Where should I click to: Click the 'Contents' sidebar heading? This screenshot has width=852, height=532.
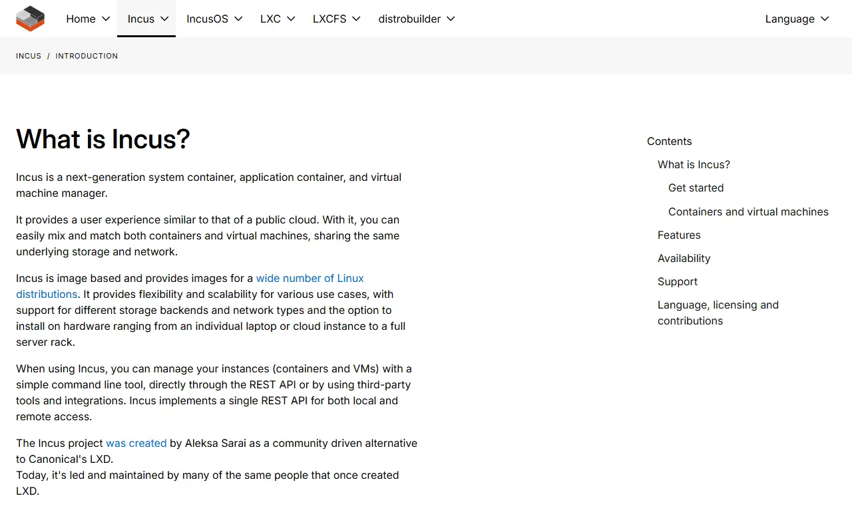669,141
